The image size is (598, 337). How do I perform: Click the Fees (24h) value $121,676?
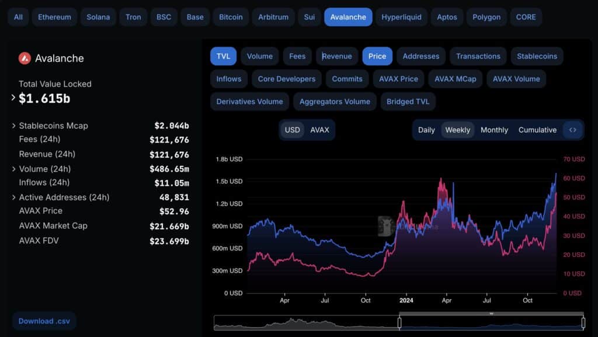pyautogui.click(x=169, y=140)
